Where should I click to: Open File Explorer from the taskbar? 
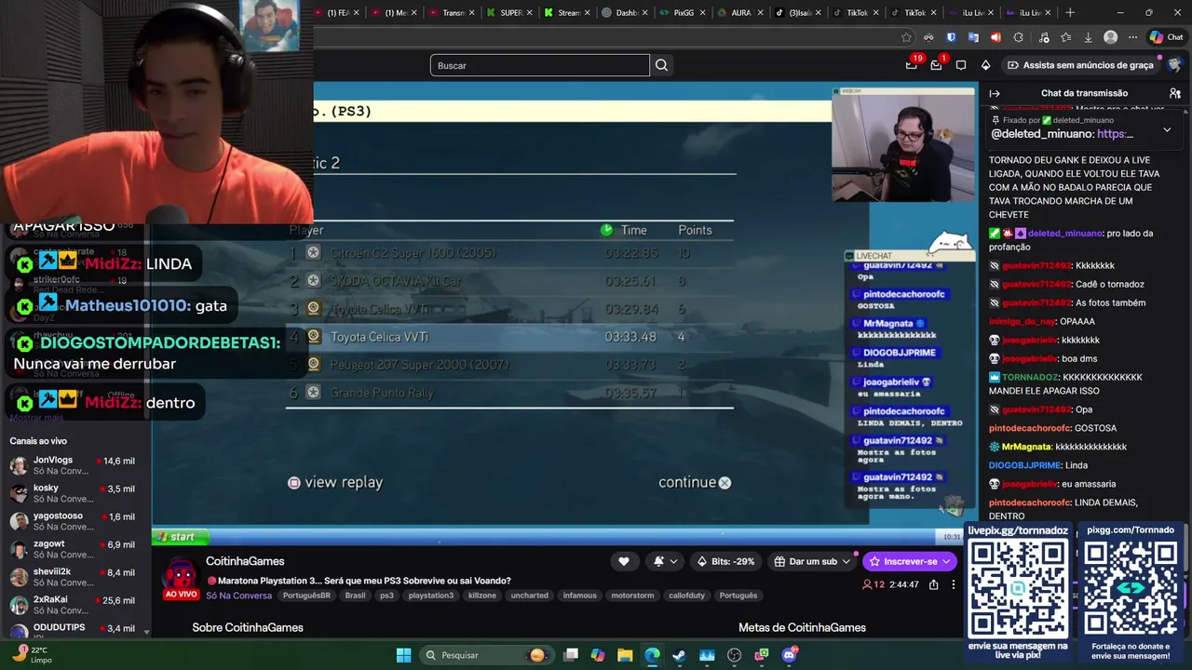click(625, 655)
